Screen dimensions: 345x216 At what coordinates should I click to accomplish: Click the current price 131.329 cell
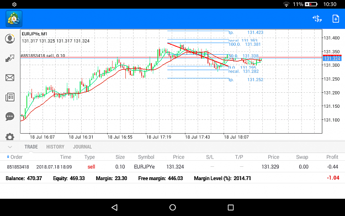pyautogui.click(x=270, y=167)
